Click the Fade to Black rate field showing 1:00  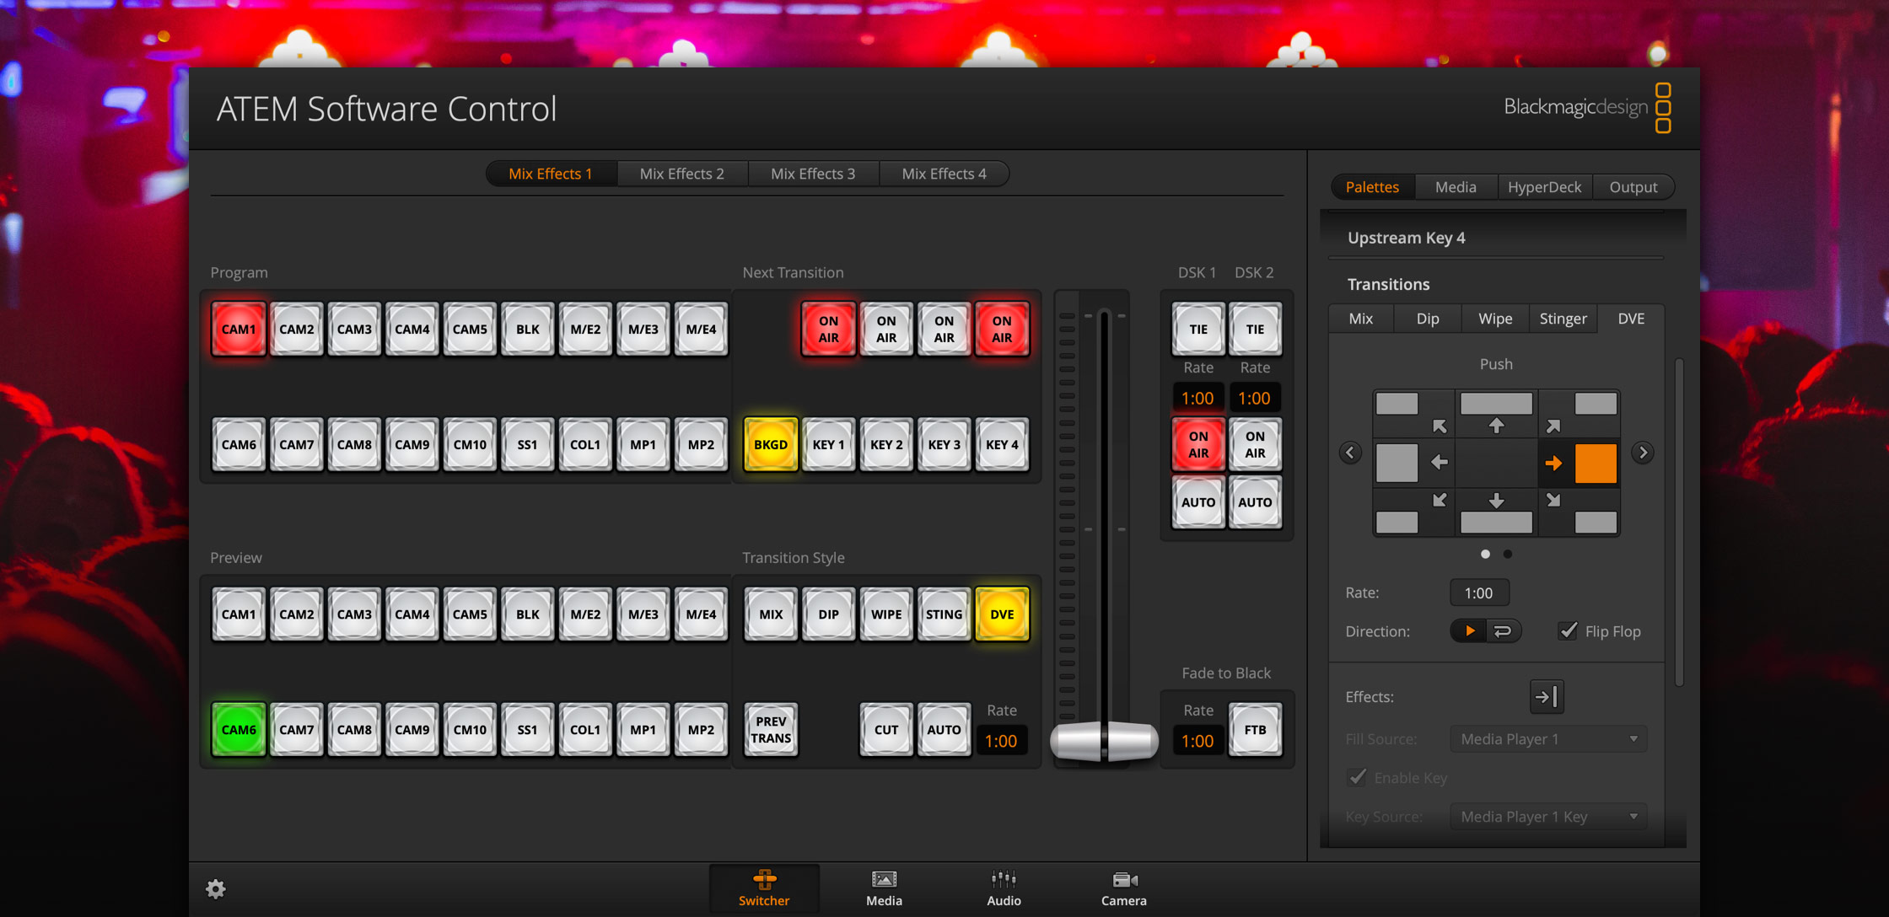1197,740
